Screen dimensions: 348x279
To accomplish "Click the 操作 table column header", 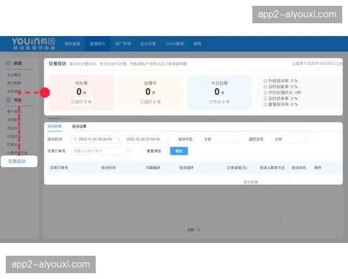I will tap(318, 168).
